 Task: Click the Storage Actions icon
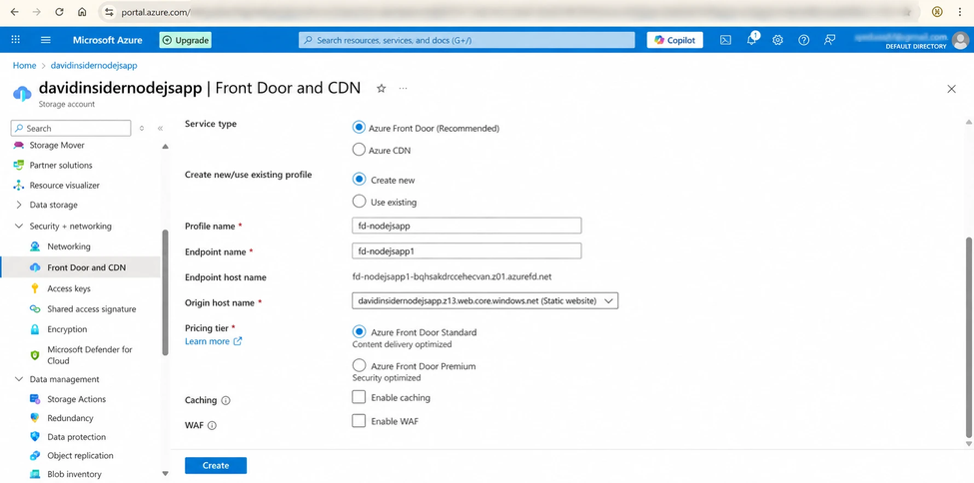35,399
